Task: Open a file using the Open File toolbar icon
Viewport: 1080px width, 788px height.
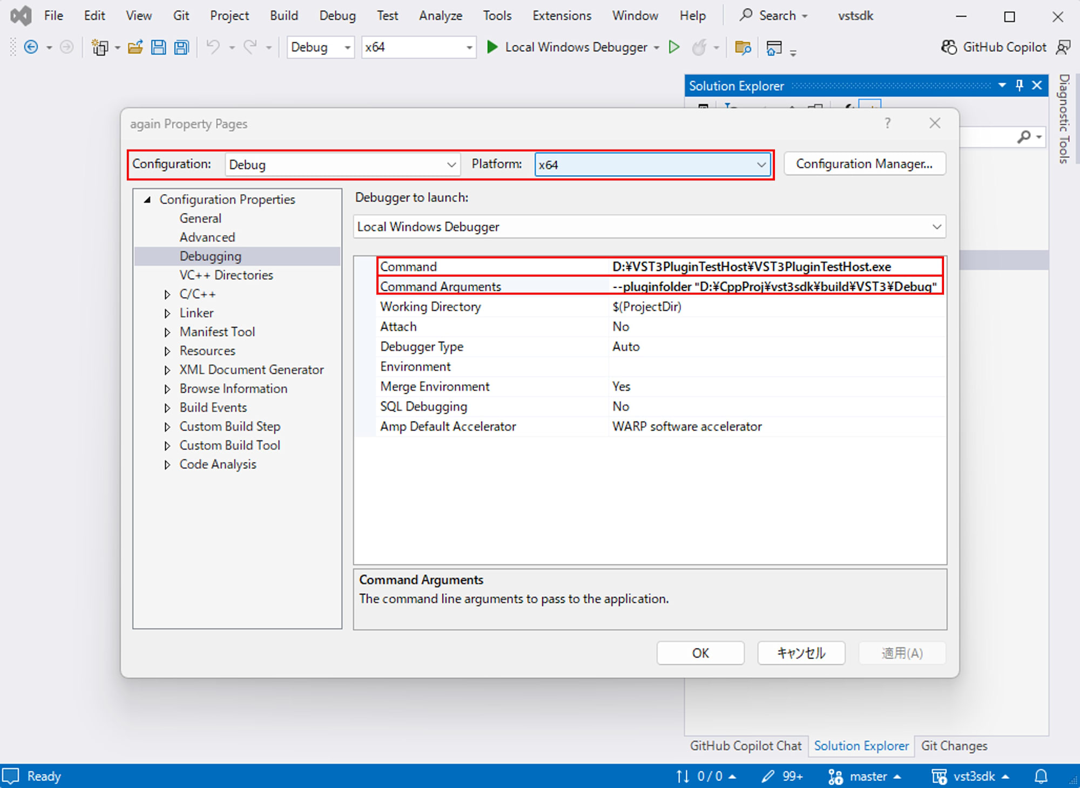Action: pos(134,47)
